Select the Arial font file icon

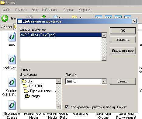pyautogui.click(x=12, y=37)
